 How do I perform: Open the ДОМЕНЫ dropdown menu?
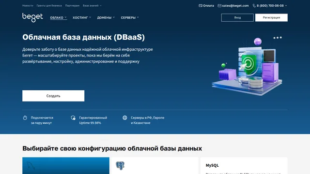tap(106, 17)
